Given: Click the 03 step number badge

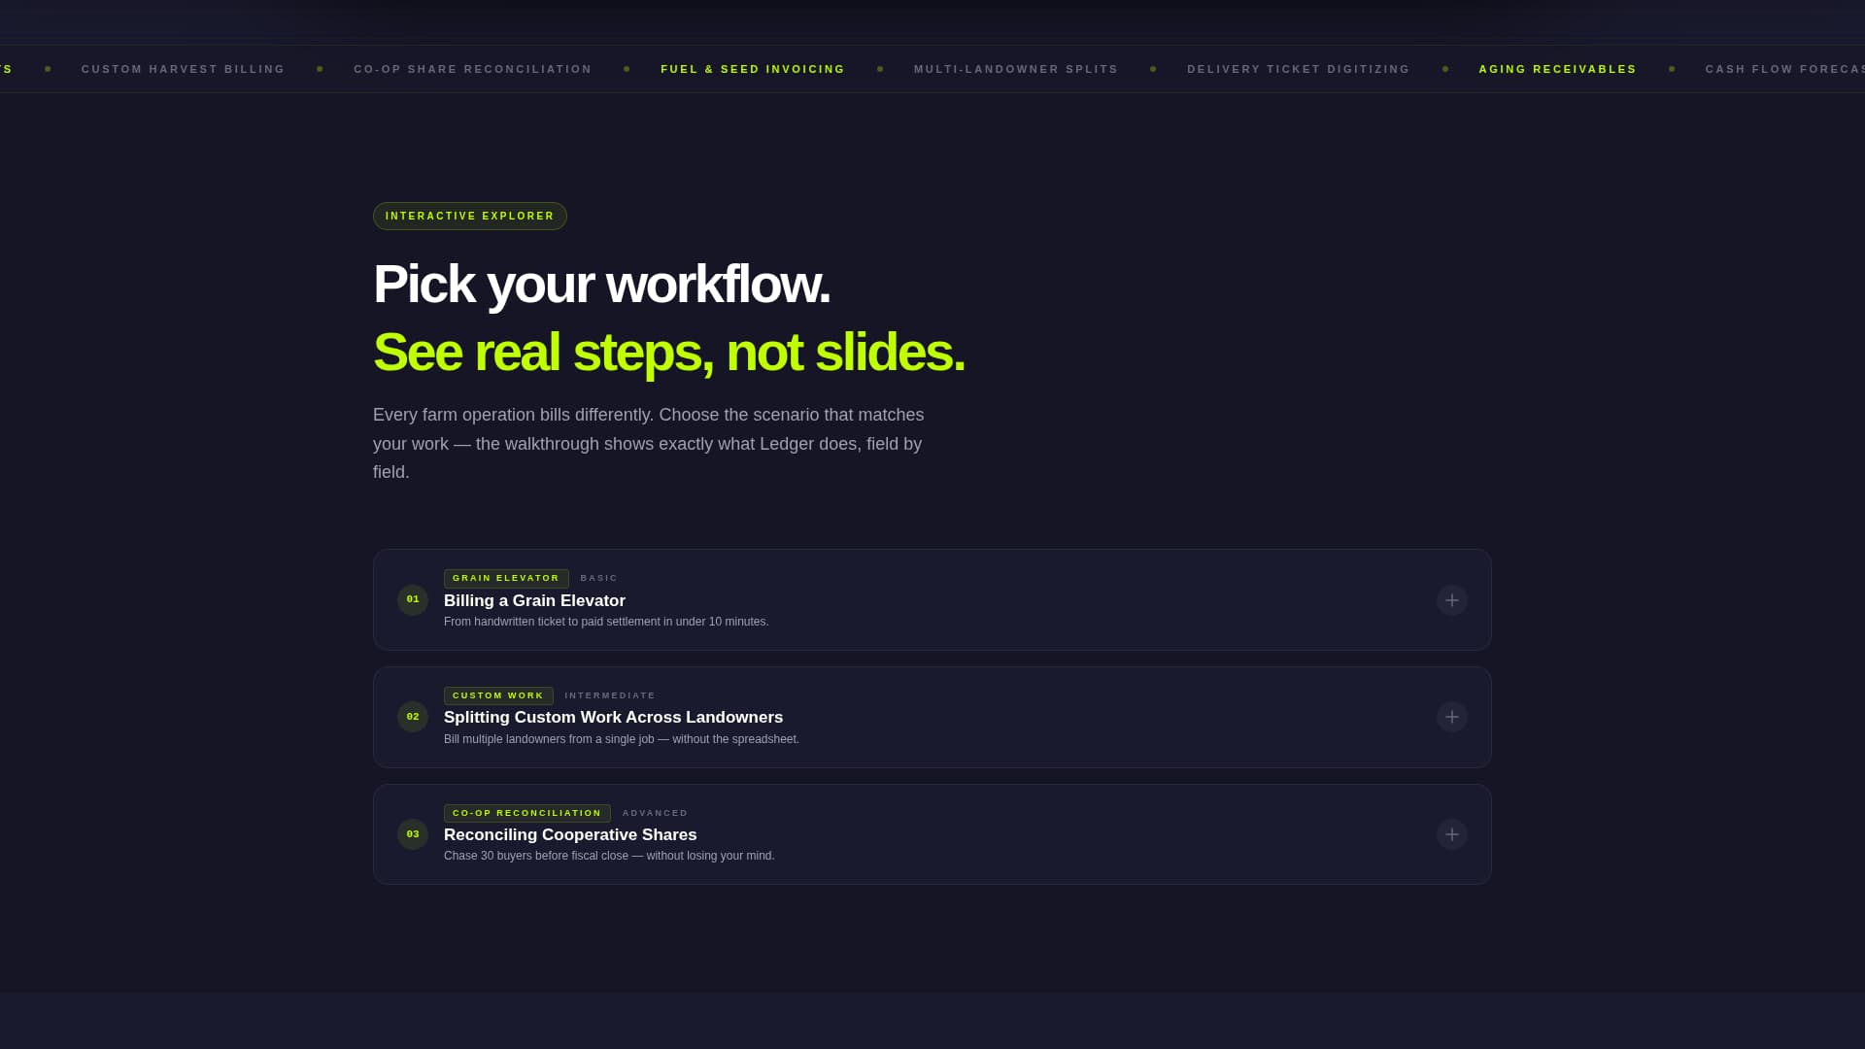Looking at the screenshot, I should tap(413, 834).
